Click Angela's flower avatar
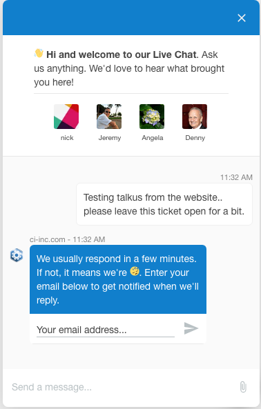The width and height of the screenshot is (261, 409). pyautogui.click(x=152, y=117)
